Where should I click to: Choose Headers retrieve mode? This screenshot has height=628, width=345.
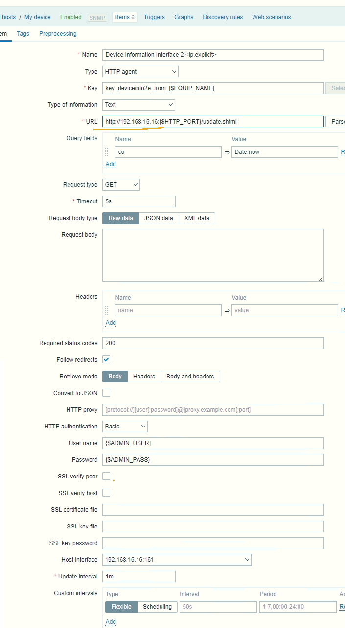[144, 377]
